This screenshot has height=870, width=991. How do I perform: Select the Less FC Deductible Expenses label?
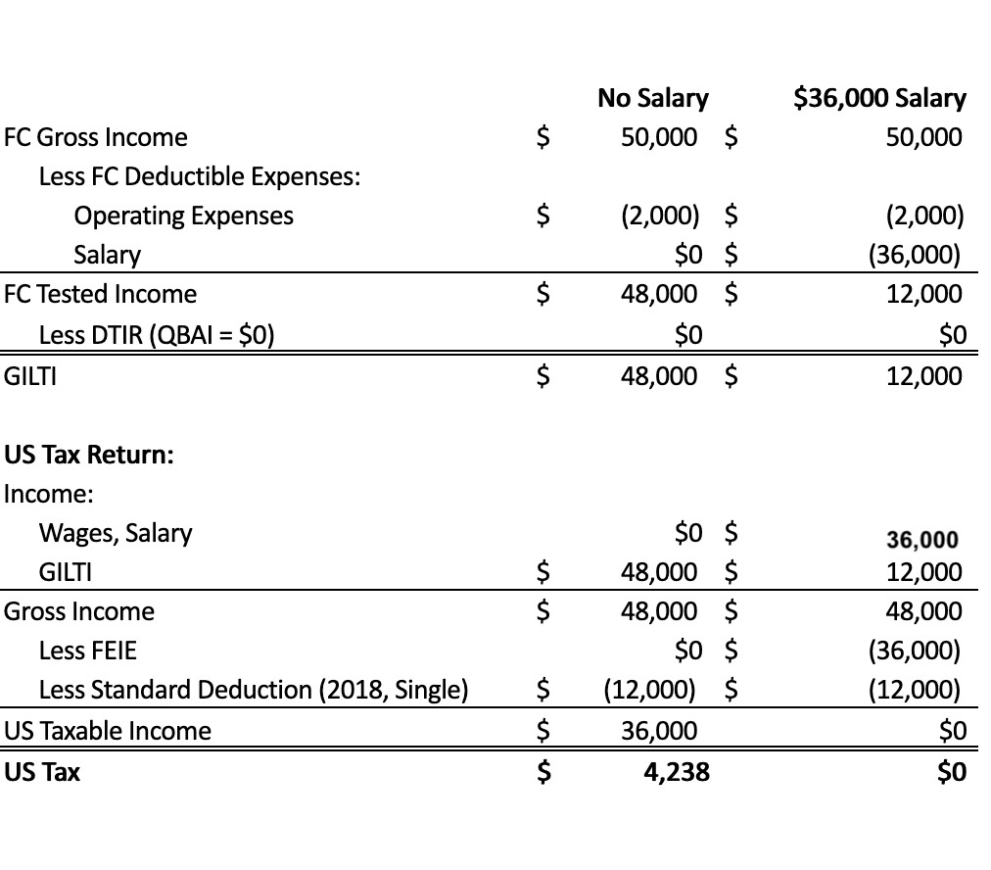200,176
